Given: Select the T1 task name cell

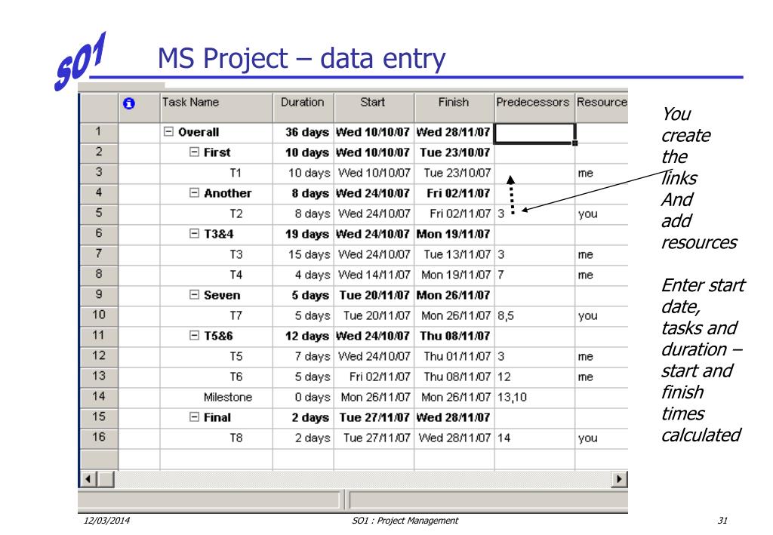Looking at the screenshot, I should click(x=217, y=173).
